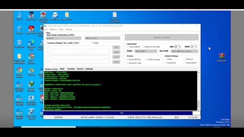Select the New Text Document desktop file

pyautogui.click(x=114, y=17)
